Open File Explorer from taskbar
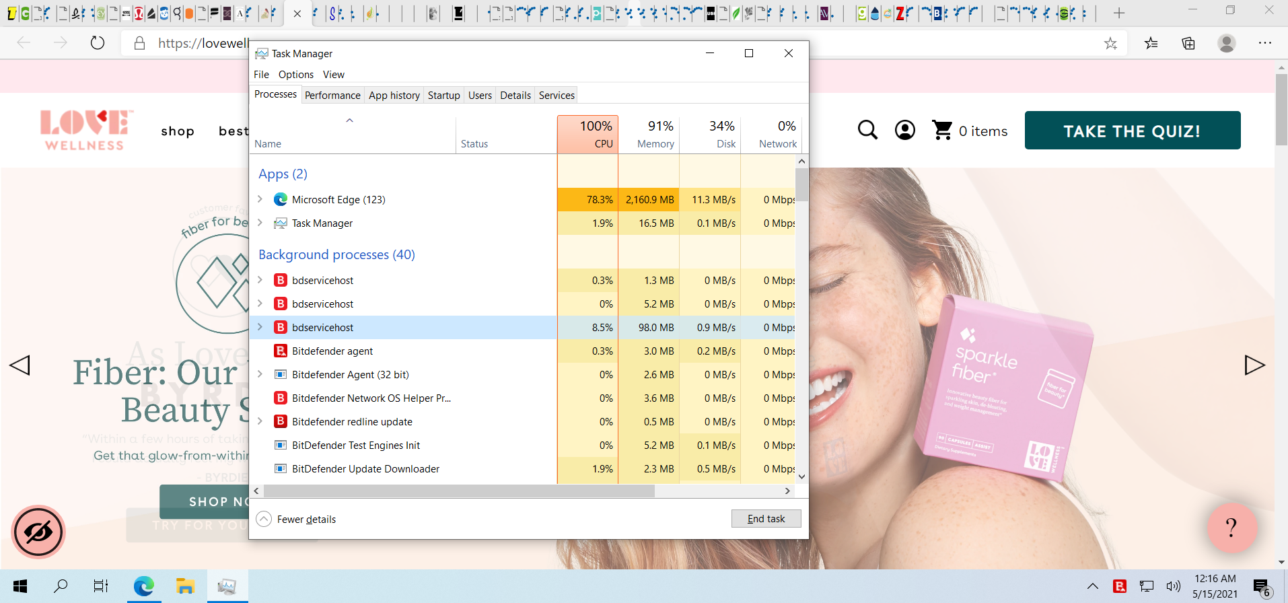The height and width of the screenshot is (603, 1288). (185, 586)
